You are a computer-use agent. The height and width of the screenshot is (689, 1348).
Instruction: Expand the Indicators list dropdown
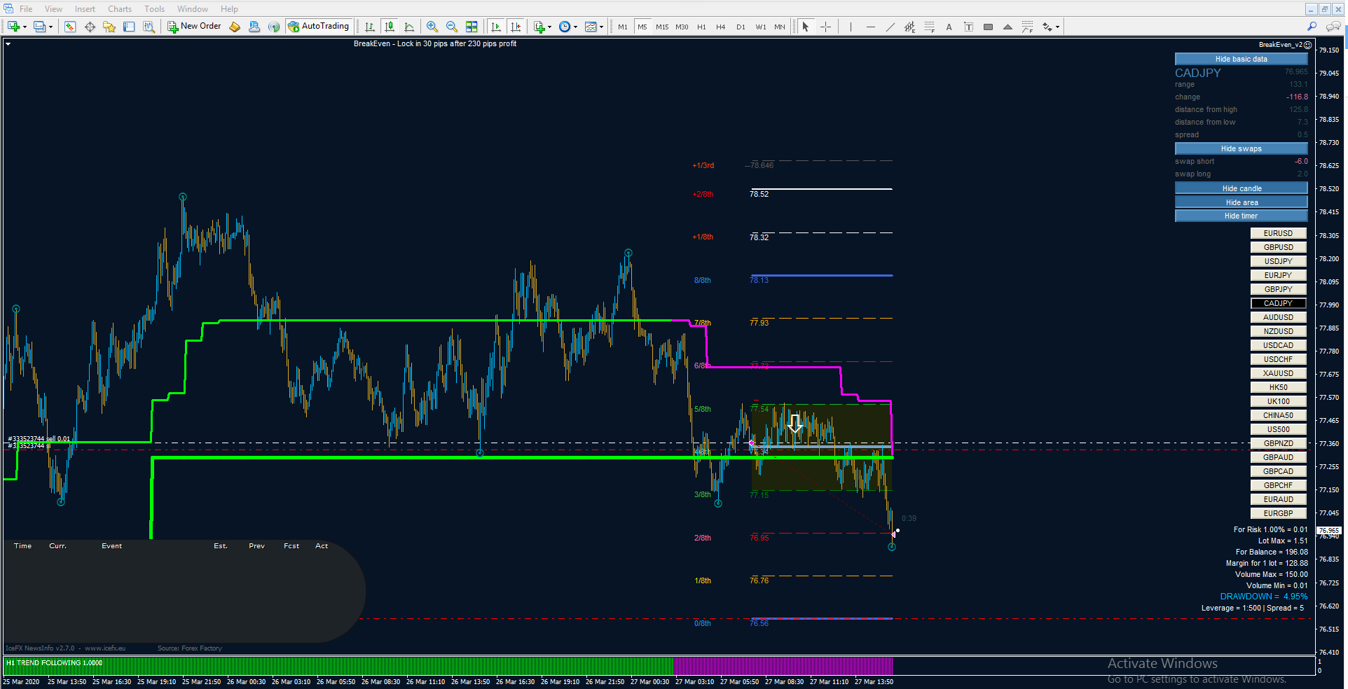[x=549, y=27]
